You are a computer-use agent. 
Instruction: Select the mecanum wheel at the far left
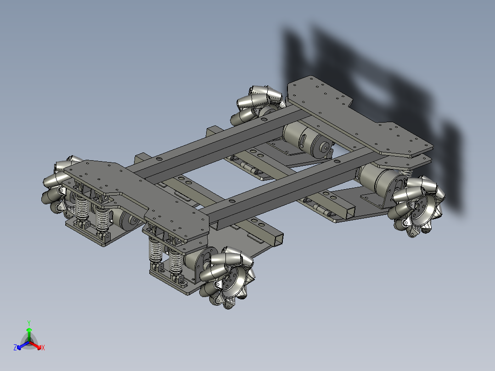pos(56,185)
